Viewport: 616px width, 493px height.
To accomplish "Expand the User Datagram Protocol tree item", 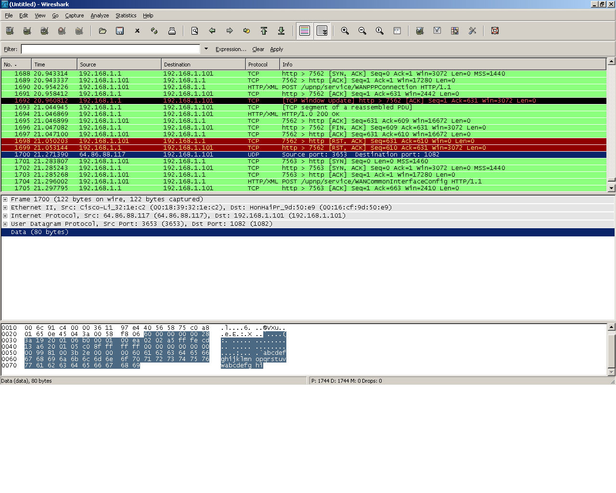I will point(5,223).
